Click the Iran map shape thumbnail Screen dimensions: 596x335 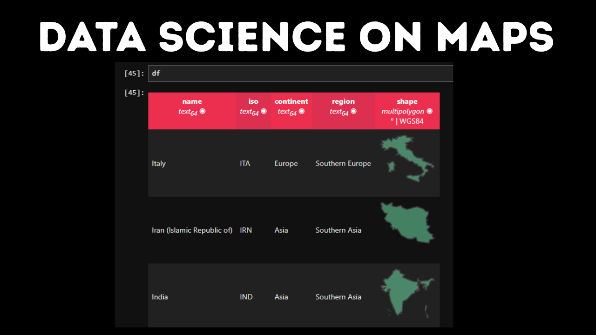point(407,222)
